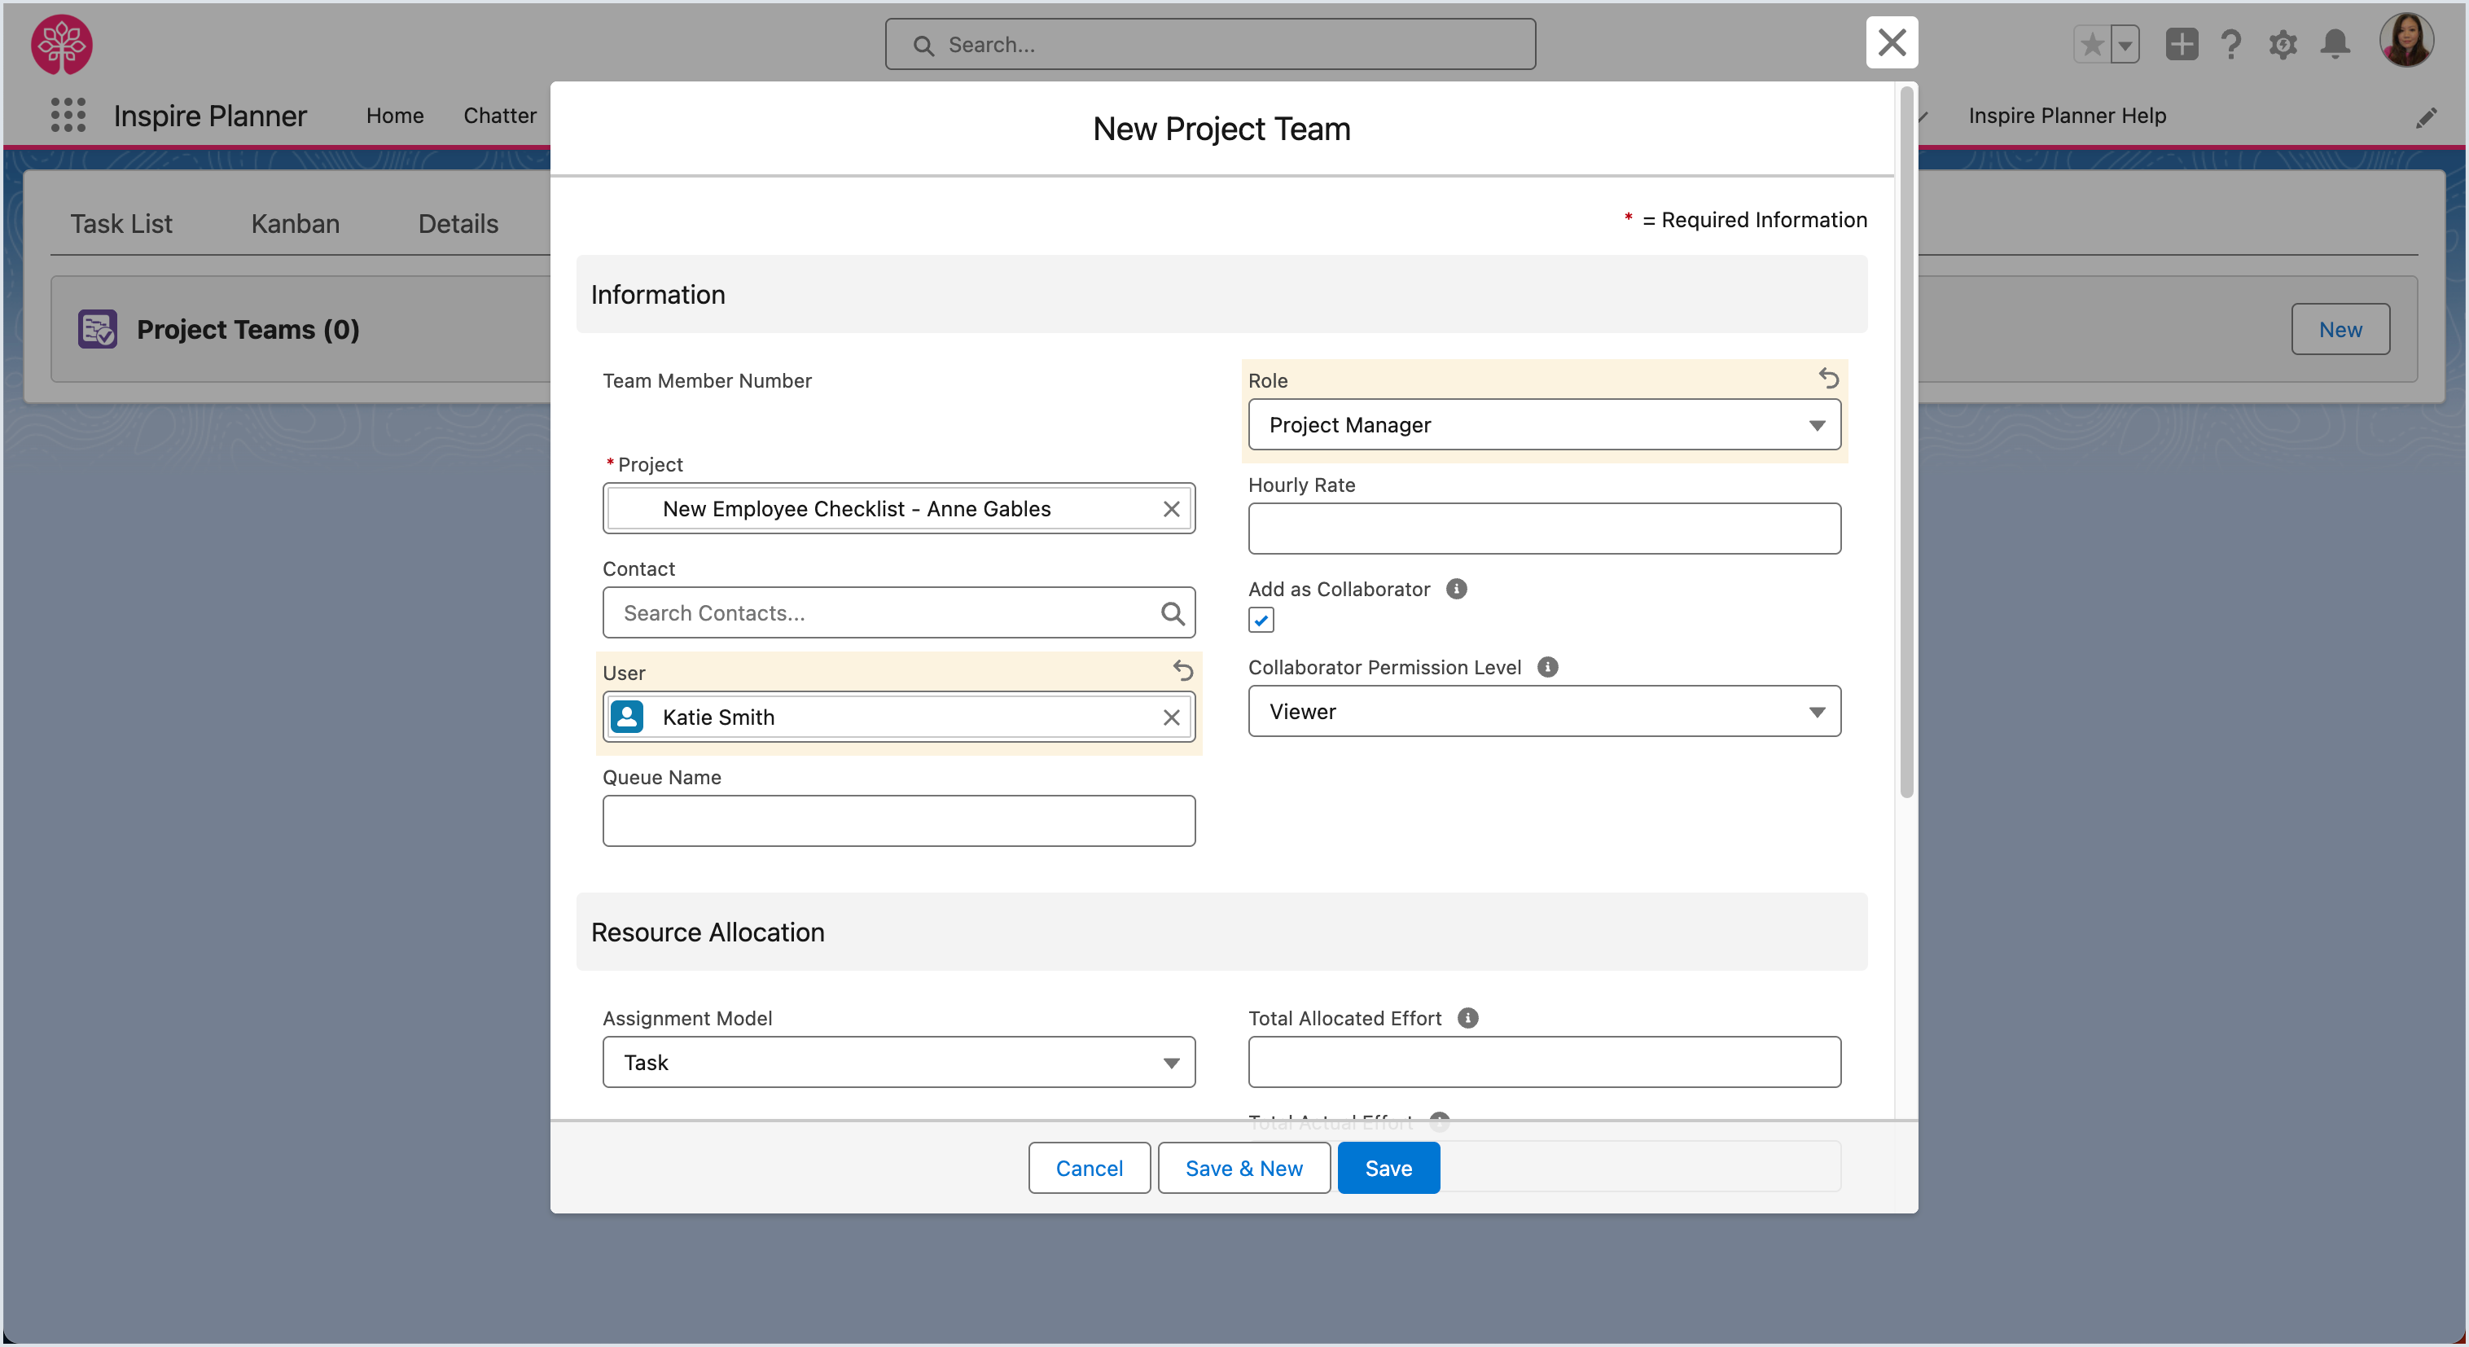Click the edit navigation pencil icon
Viewport: 2469px width, 1347px height.
[x=2426, y=118]
